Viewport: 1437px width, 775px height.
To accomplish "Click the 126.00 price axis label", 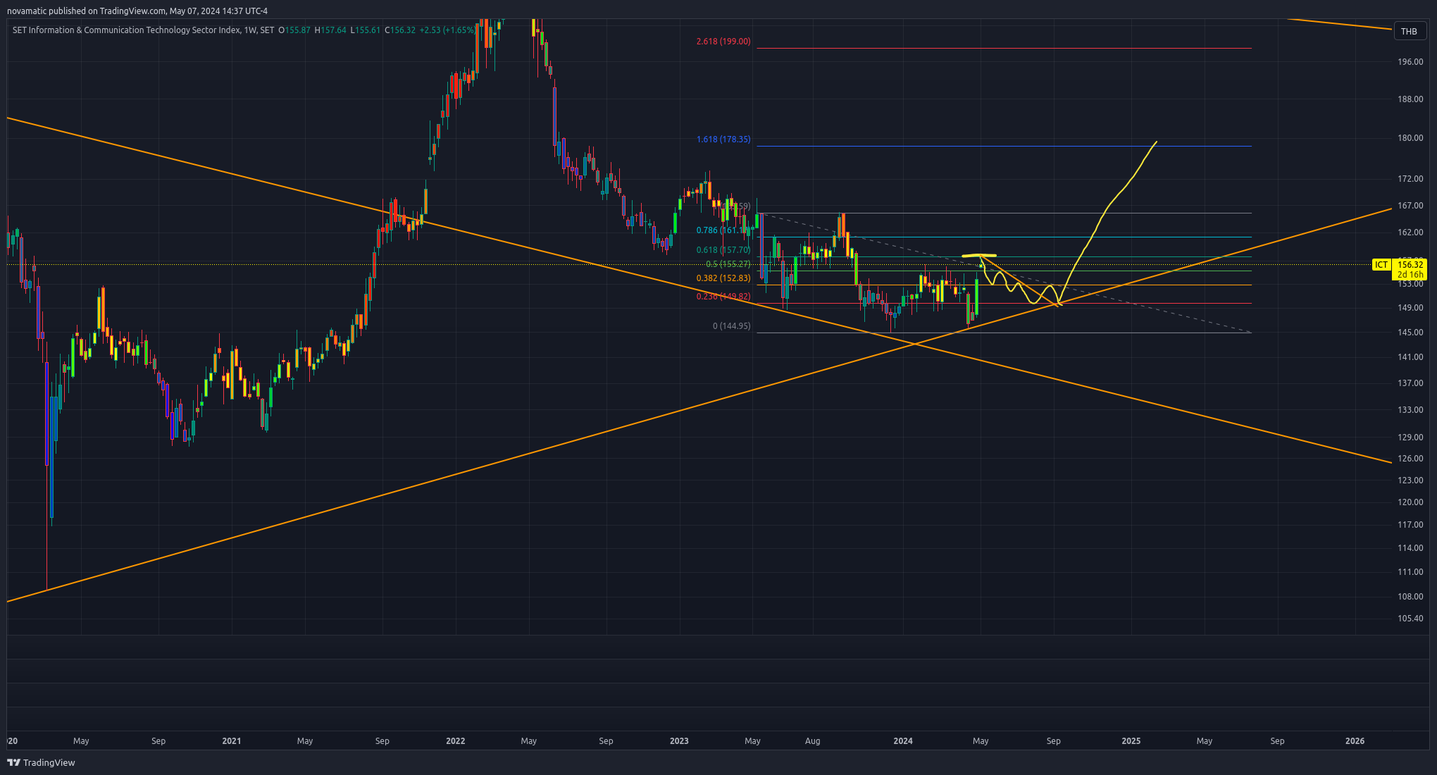I will coord(1410,459).
